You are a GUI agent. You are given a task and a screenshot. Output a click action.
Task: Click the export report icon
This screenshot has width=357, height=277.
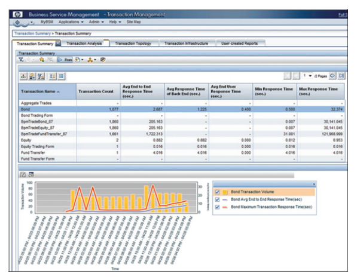[78, 60]
